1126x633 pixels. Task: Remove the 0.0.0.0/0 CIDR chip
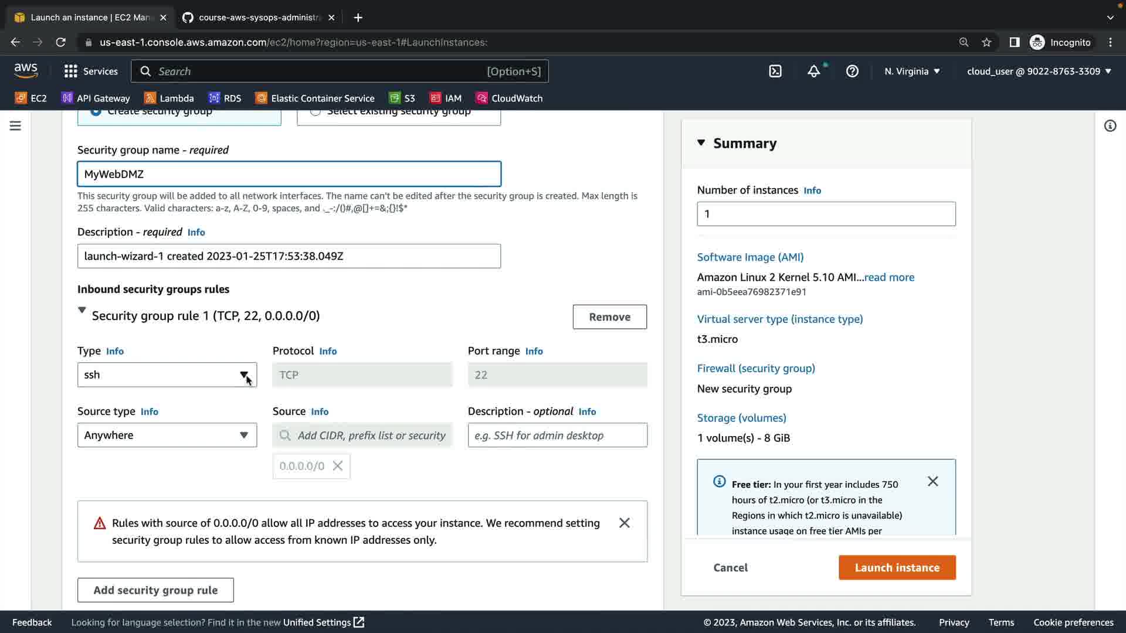[338, 466]
